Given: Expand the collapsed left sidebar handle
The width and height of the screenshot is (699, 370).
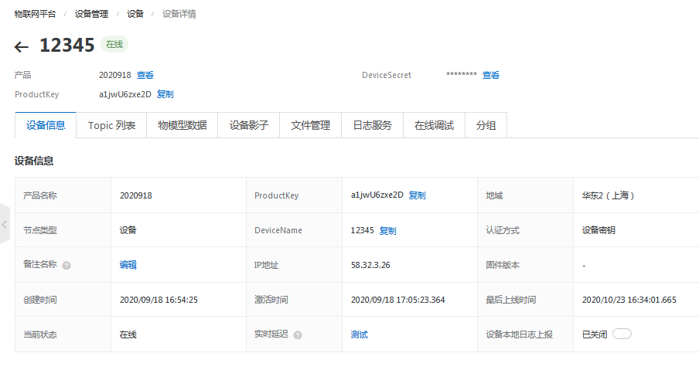Looking at the screenshot, I should click(5, 225).
